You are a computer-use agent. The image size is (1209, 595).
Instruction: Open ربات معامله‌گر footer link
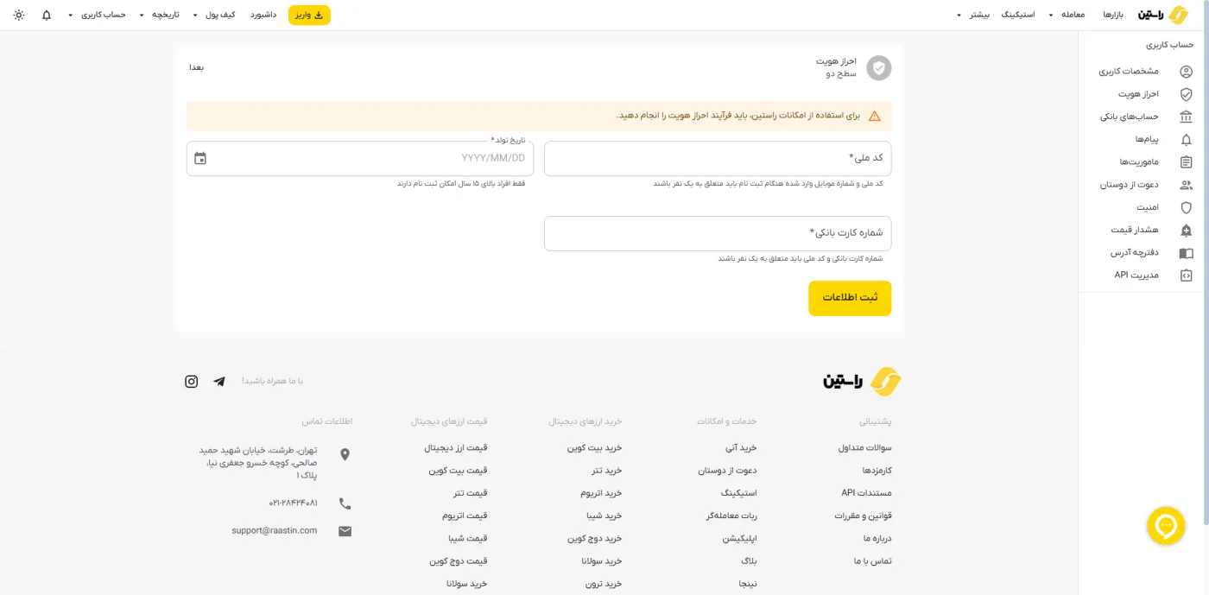tap(731, 516)
